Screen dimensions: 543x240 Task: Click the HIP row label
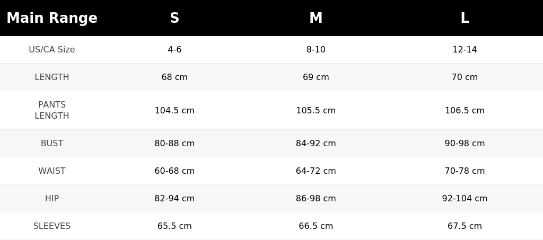pos(52,199)
